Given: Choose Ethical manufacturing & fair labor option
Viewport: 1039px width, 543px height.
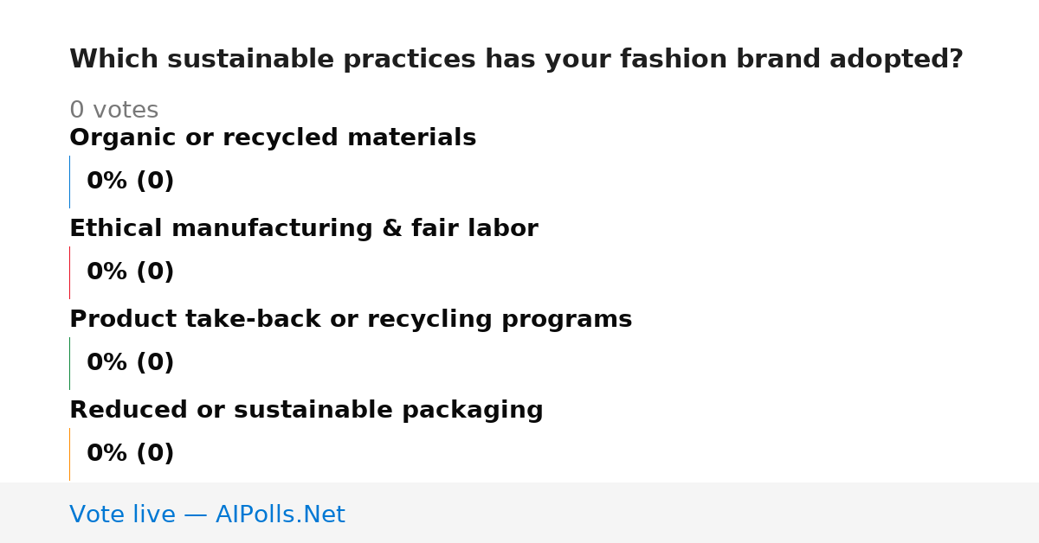Looking at the screenshot, I should pos(304,228).
